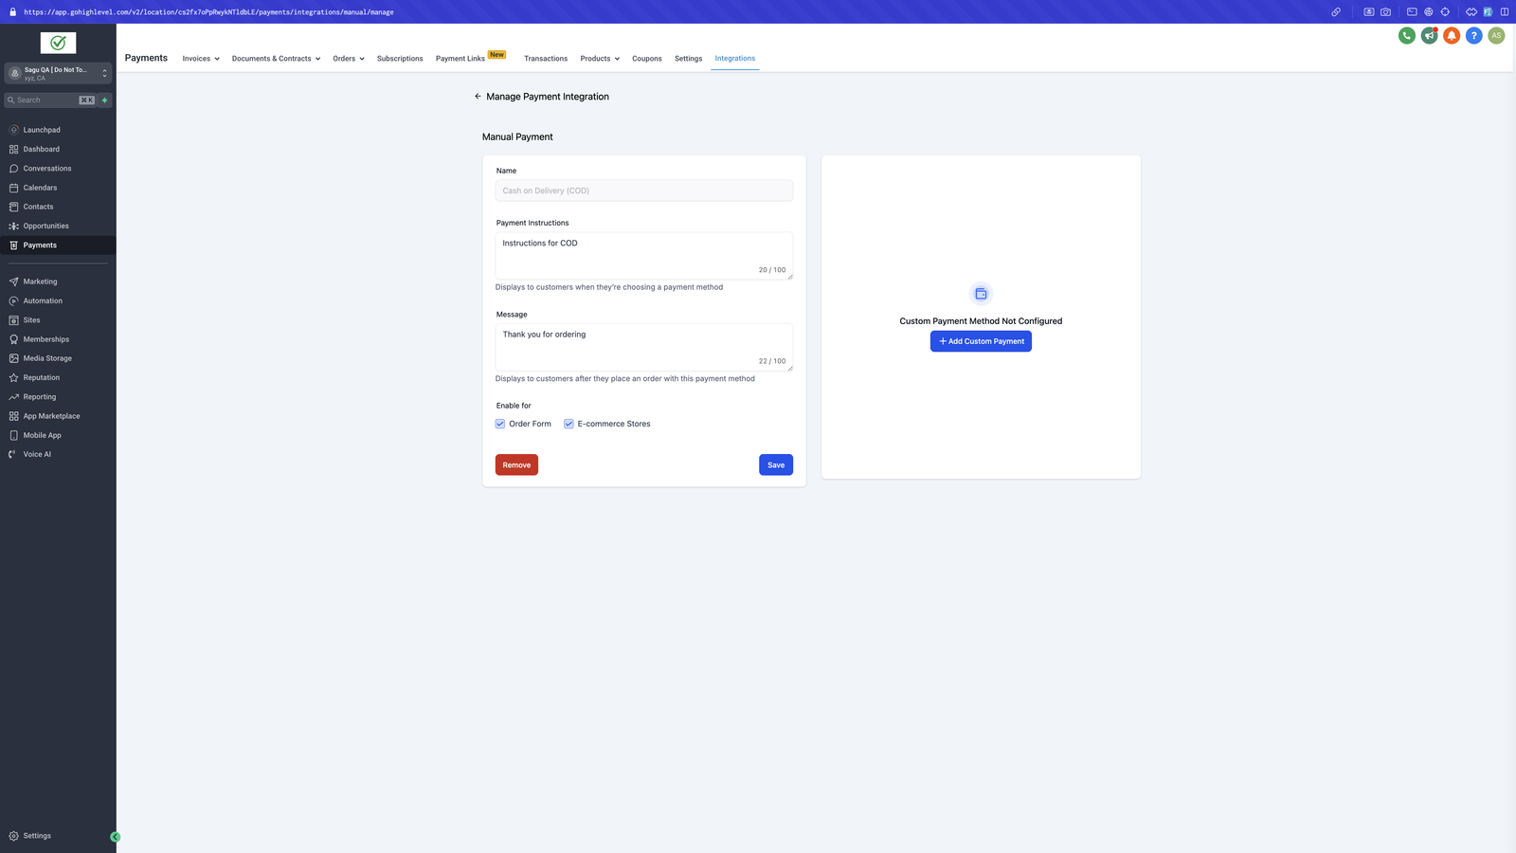Click the green phone dialer icon
The width and height of the screenshot is (1516, 853).
pos(1407,35)
